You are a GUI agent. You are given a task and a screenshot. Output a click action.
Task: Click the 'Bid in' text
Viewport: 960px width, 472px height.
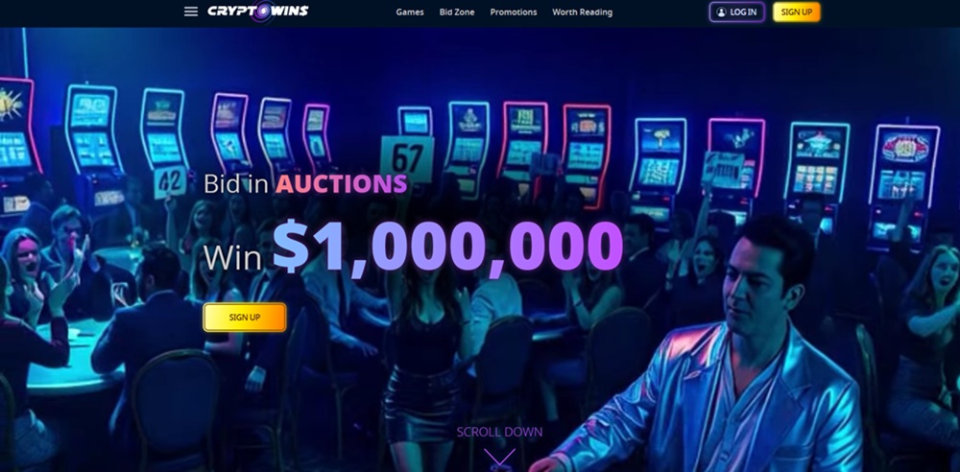[236, 183]
